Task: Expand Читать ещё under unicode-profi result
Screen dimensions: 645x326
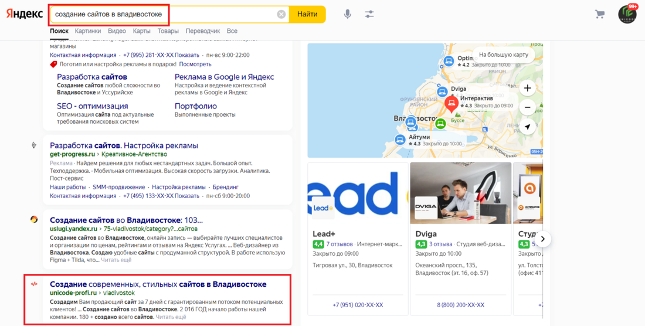Action: click(x=171, y=317)
